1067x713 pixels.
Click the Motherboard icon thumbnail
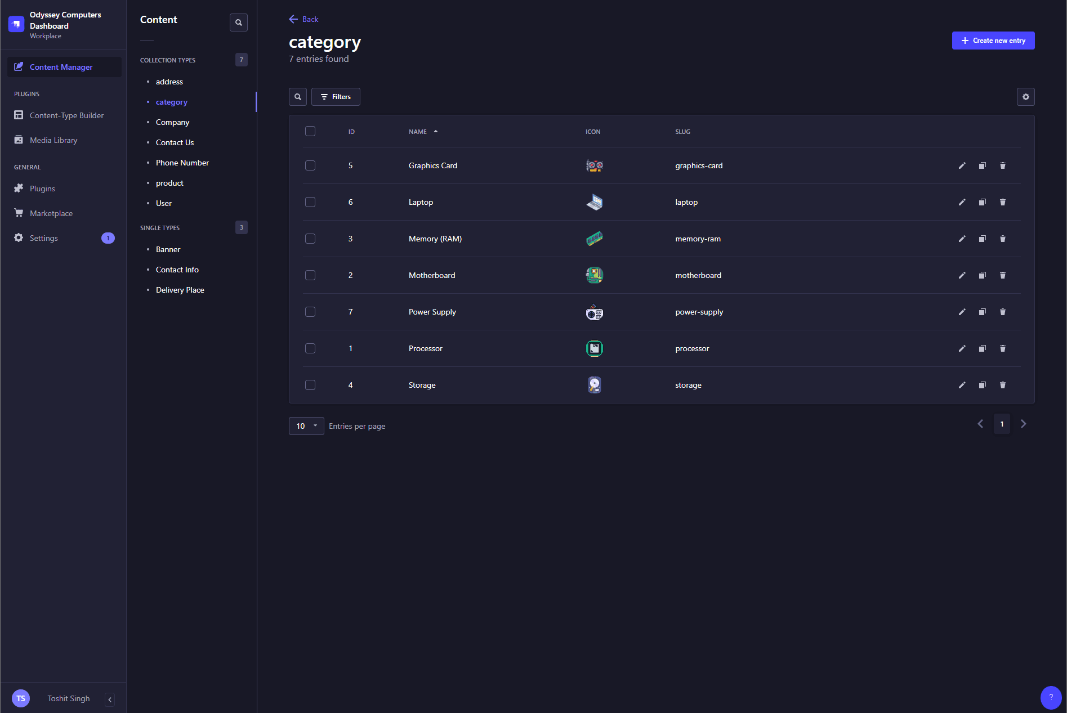point(594,275)
